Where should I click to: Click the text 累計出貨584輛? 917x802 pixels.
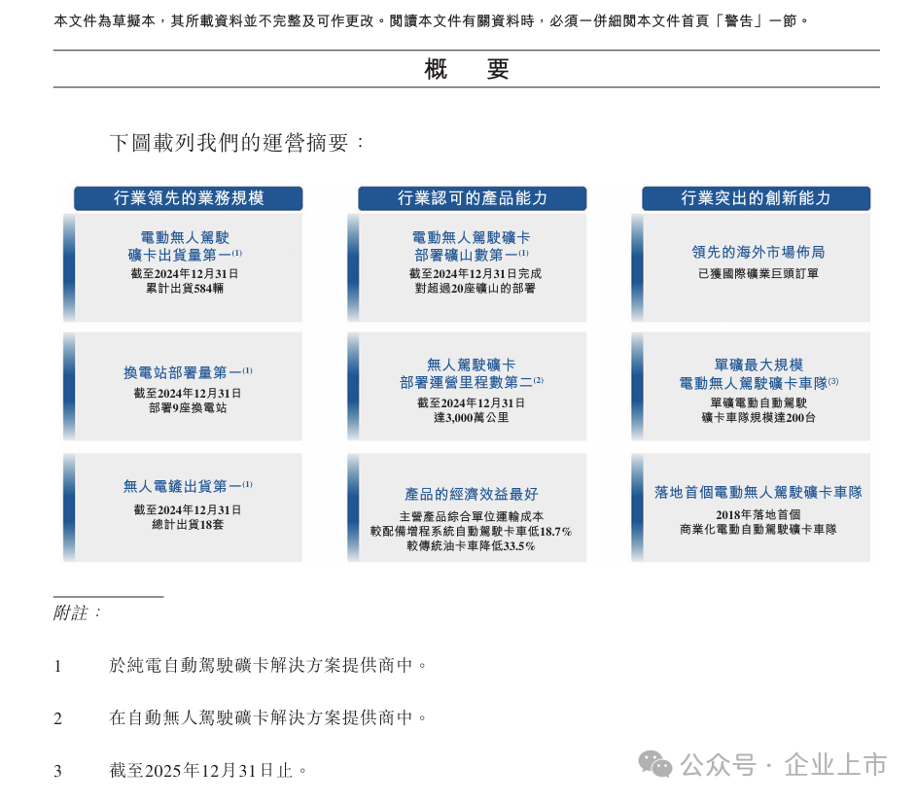point(185,288)
